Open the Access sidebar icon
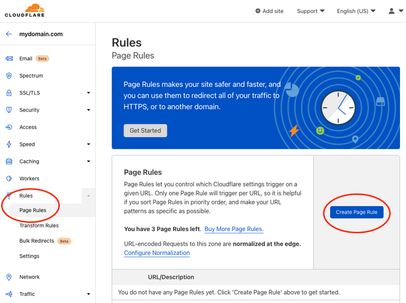 [x=9, y=127]
